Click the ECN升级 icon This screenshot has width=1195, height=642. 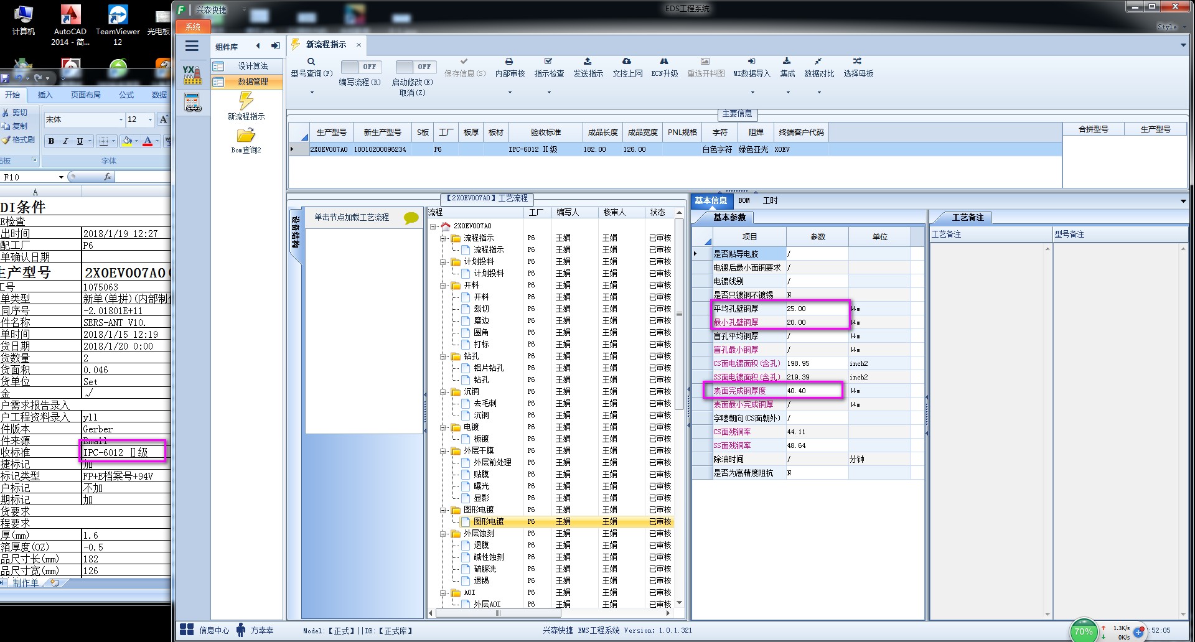pos(664,62)
